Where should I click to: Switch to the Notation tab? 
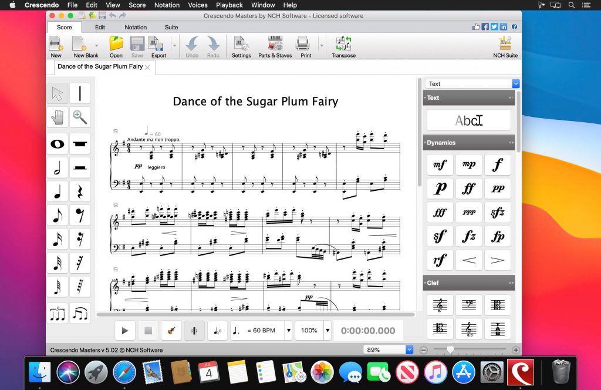pos(136,27)
